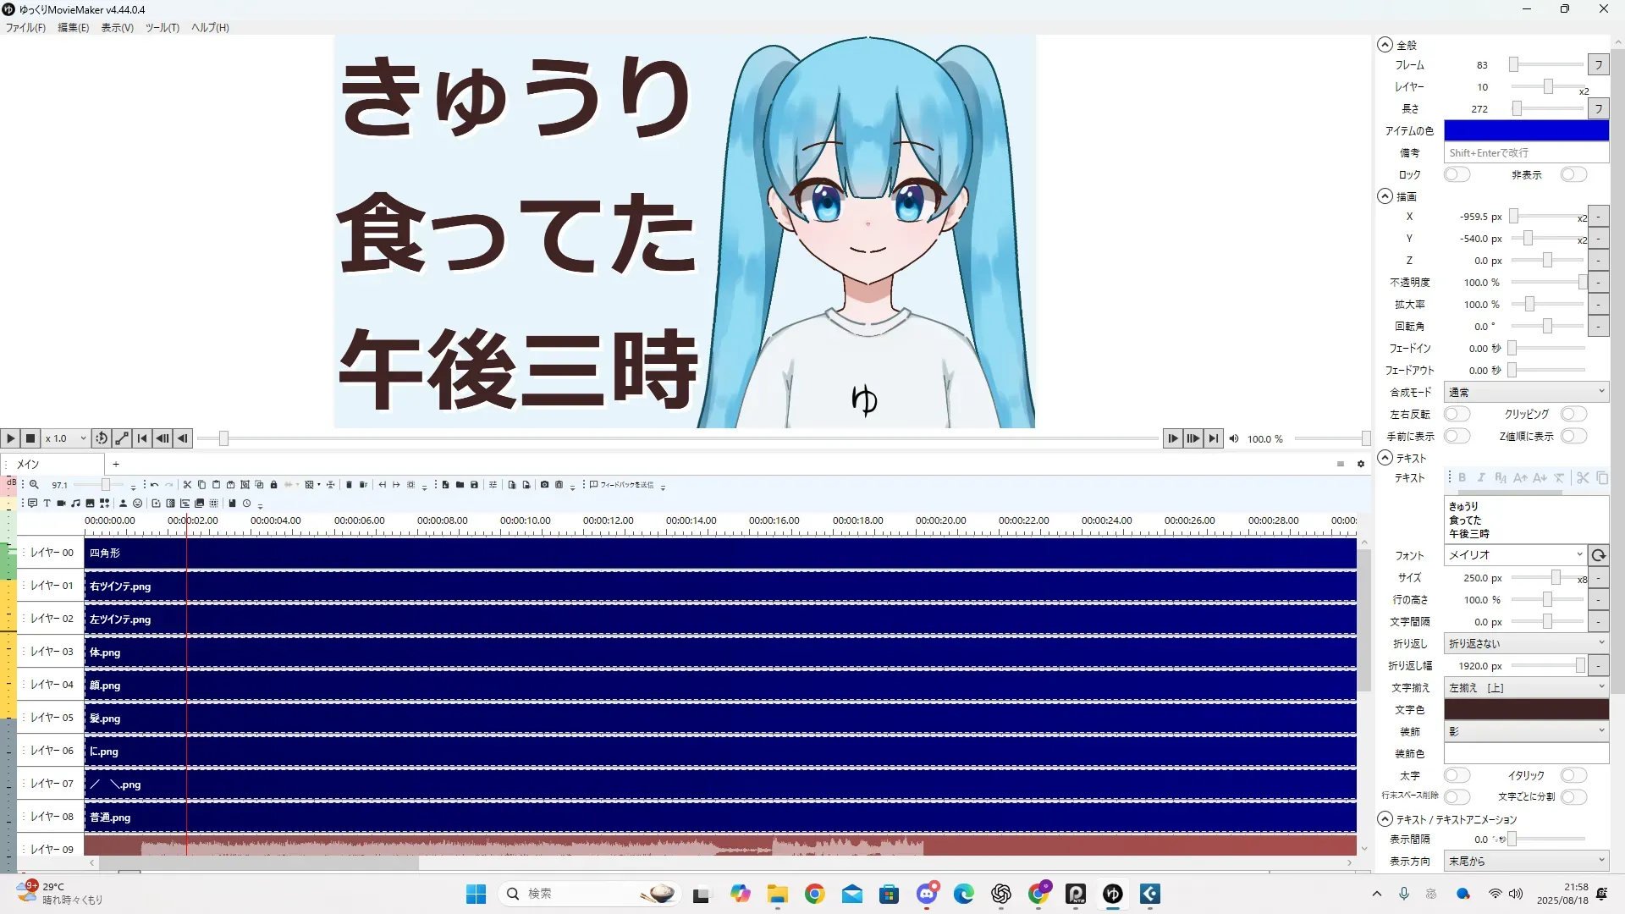
Task: Enable the イタリック italic switch
Action: [1573, 775]
